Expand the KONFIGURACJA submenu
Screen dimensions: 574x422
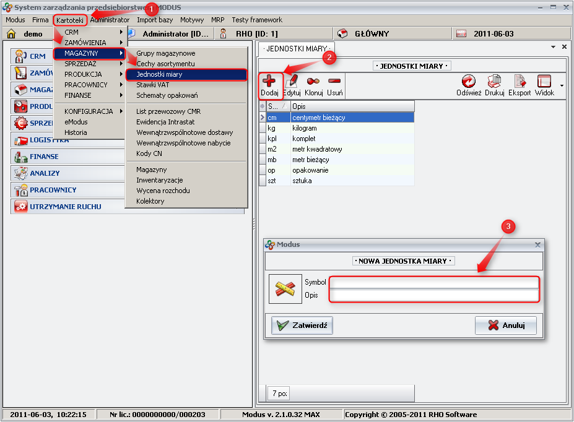[89, 111]
